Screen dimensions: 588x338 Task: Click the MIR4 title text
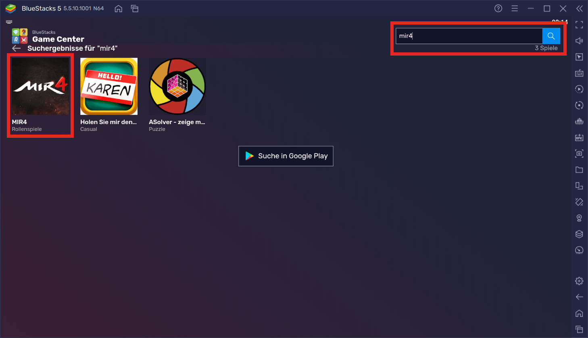click(19, 122)
